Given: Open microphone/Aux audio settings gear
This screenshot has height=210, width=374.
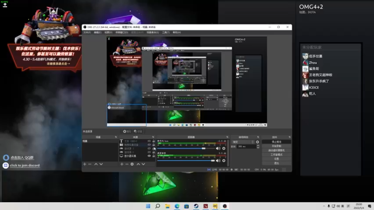Looking at the screenshot, I should coord(224,148).
